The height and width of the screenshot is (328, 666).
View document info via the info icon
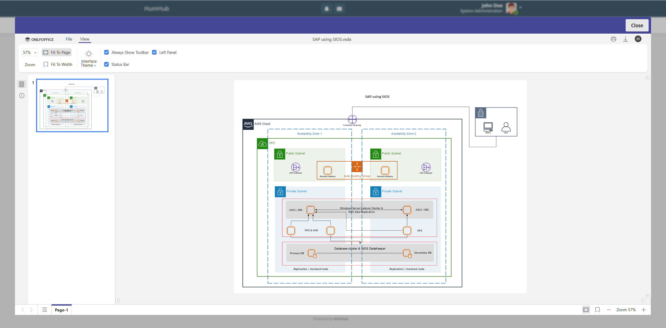pos(22,95)
